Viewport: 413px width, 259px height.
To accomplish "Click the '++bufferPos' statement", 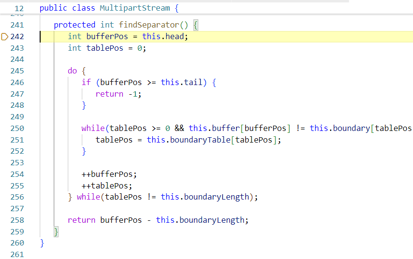I will click(x=109, y=174).
